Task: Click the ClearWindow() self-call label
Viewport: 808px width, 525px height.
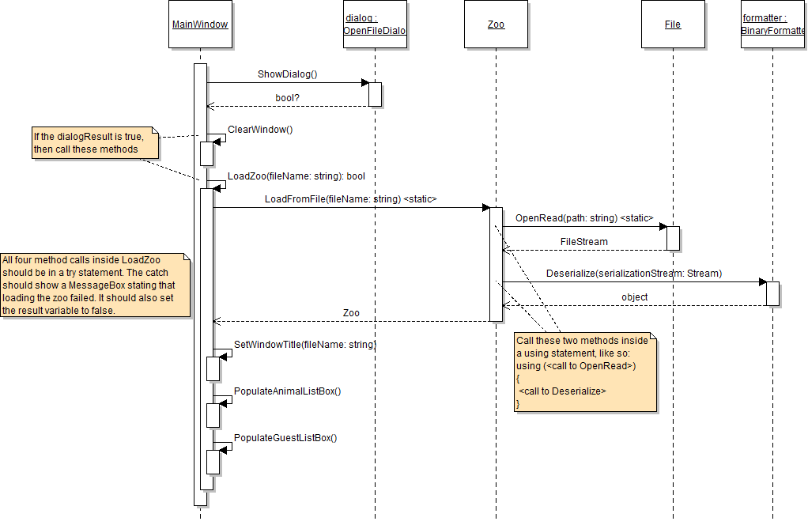Action: [260, 129]
